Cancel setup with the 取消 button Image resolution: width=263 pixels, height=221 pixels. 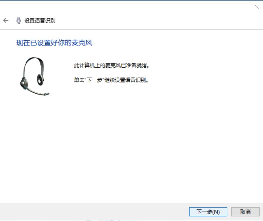coord(245,212)
